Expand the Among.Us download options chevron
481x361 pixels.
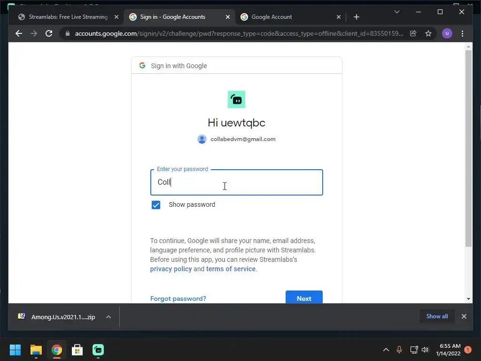[109, 317]
